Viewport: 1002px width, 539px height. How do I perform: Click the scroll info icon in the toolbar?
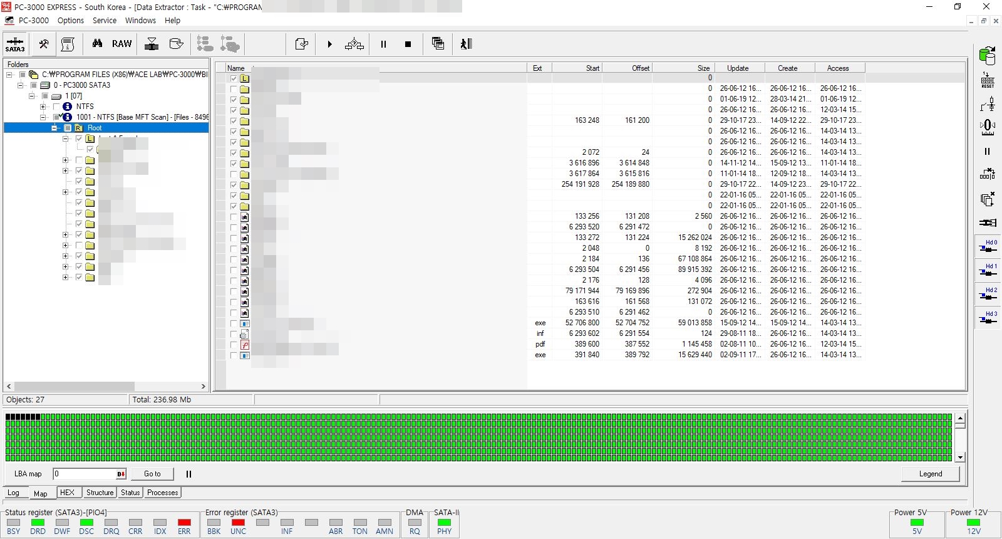tap(68, 44)
